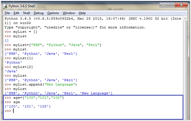The image size is (191, 121).
Task: Click the Python IDLE icon in title bar
Action: pyautogui.click(x=5, y=6)
